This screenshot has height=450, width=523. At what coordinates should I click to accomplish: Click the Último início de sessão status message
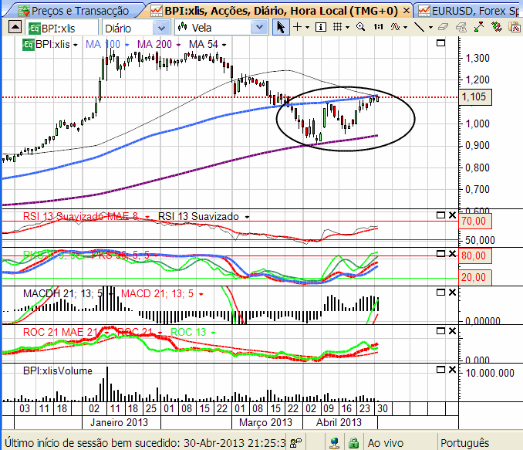click(145, 443)
